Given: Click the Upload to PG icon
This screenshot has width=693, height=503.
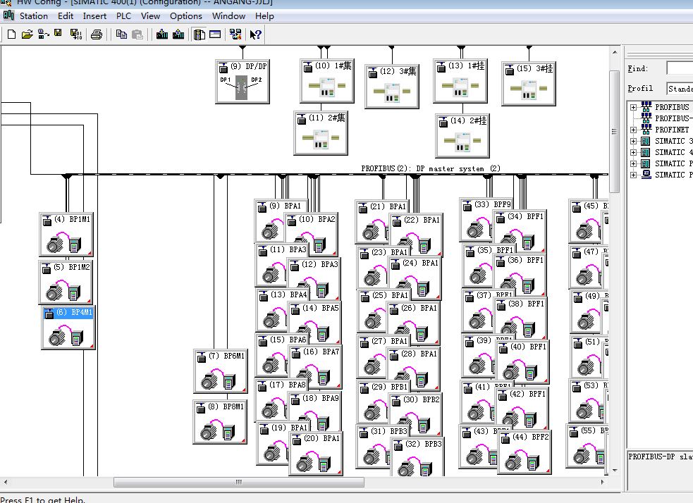Looking at the screenshot, I should pyautogui.click(x=178, y=35).
